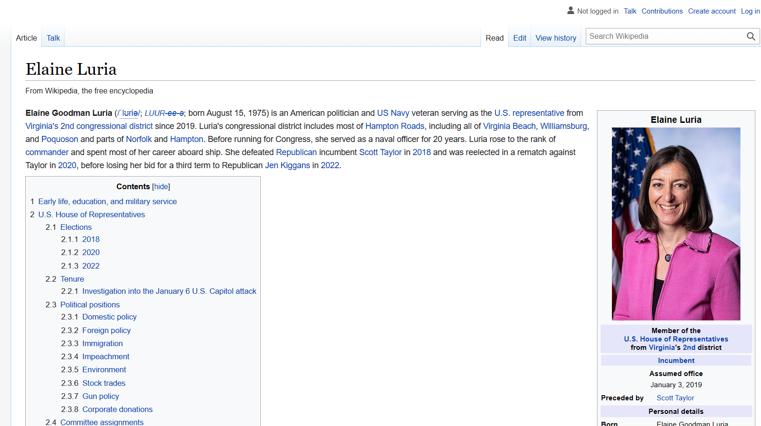Screen dimensions: 761x426
Task: Open the Virginia Beach link
Action: (x=509, y=126)
